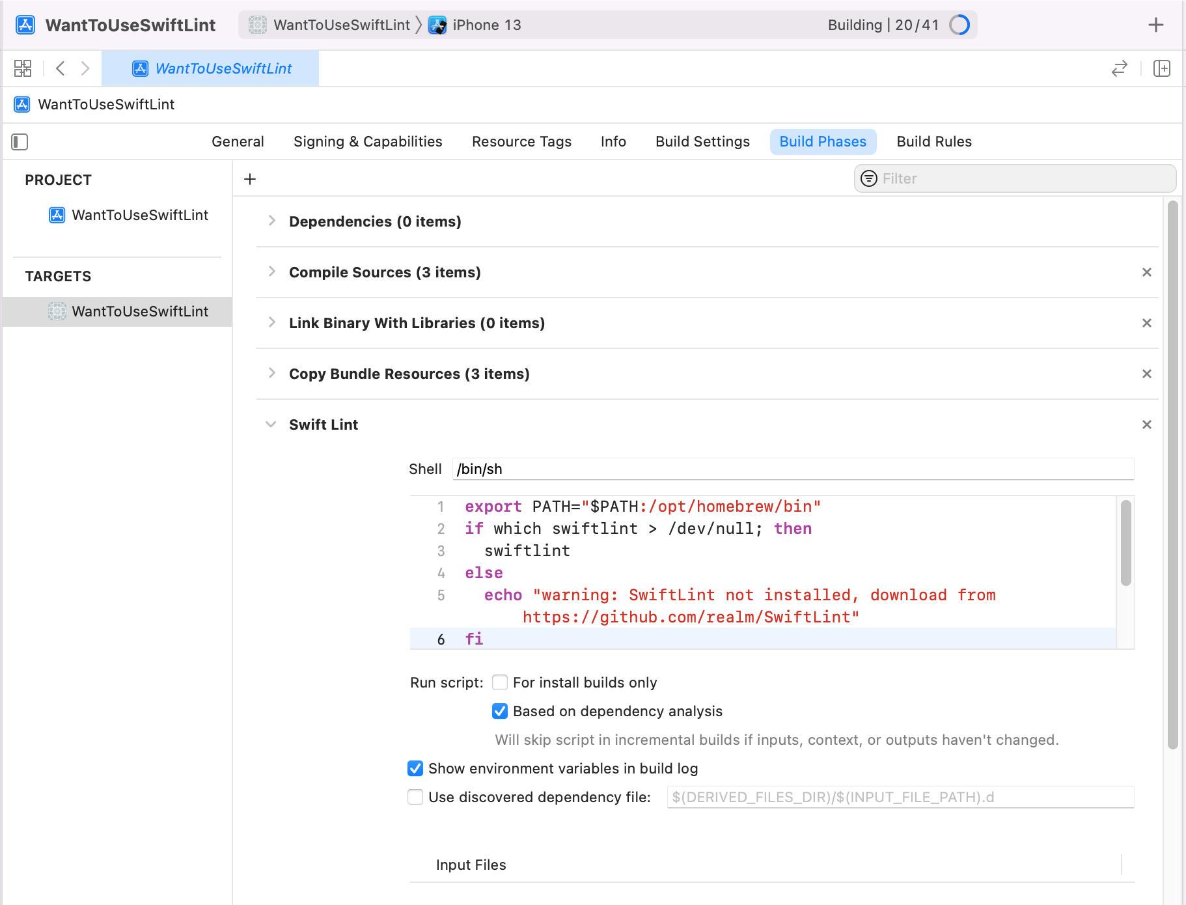Open the General tab

[x=238, y=142]
